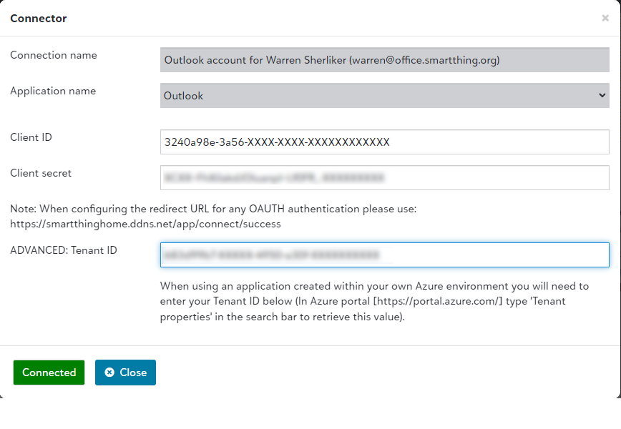Viewport: 621px width, 429px height.
Task: Click the Application name label
Action: pyautogui.click(x=53, y=91)
